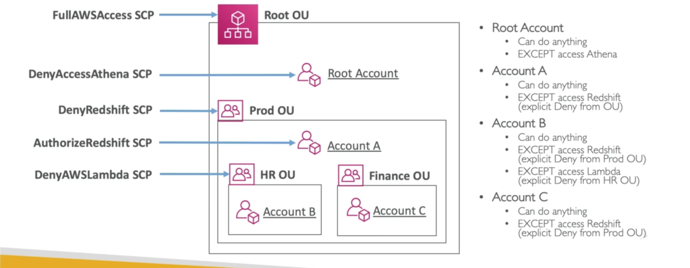Click the HR OU group icon
The width and height of the screenshot is (690, 268).
(x=242, y=174)
